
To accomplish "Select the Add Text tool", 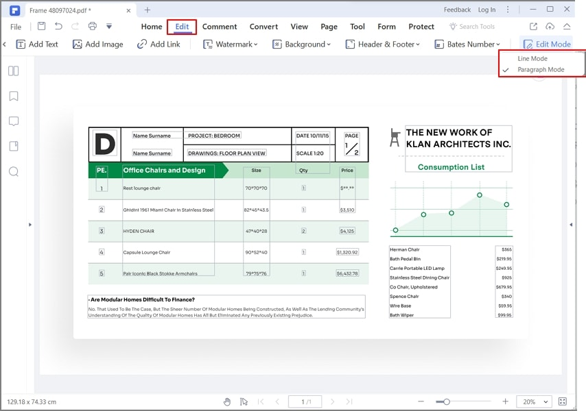I will (x=37, y=44).
